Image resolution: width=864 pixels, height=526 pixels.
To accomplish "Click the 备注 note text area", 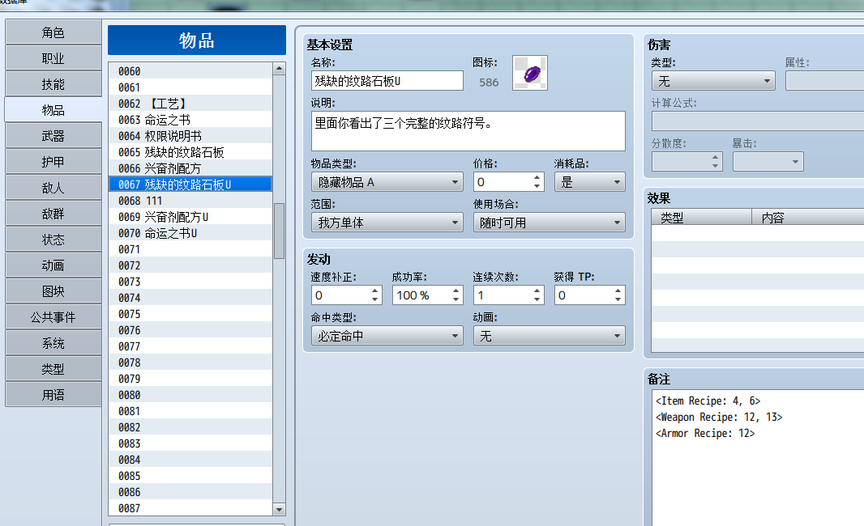I will coord(758,458).
